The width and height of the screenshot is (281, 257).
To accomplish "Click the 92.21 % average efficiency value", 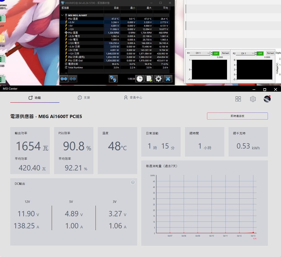I will click(x=76, y=168).
